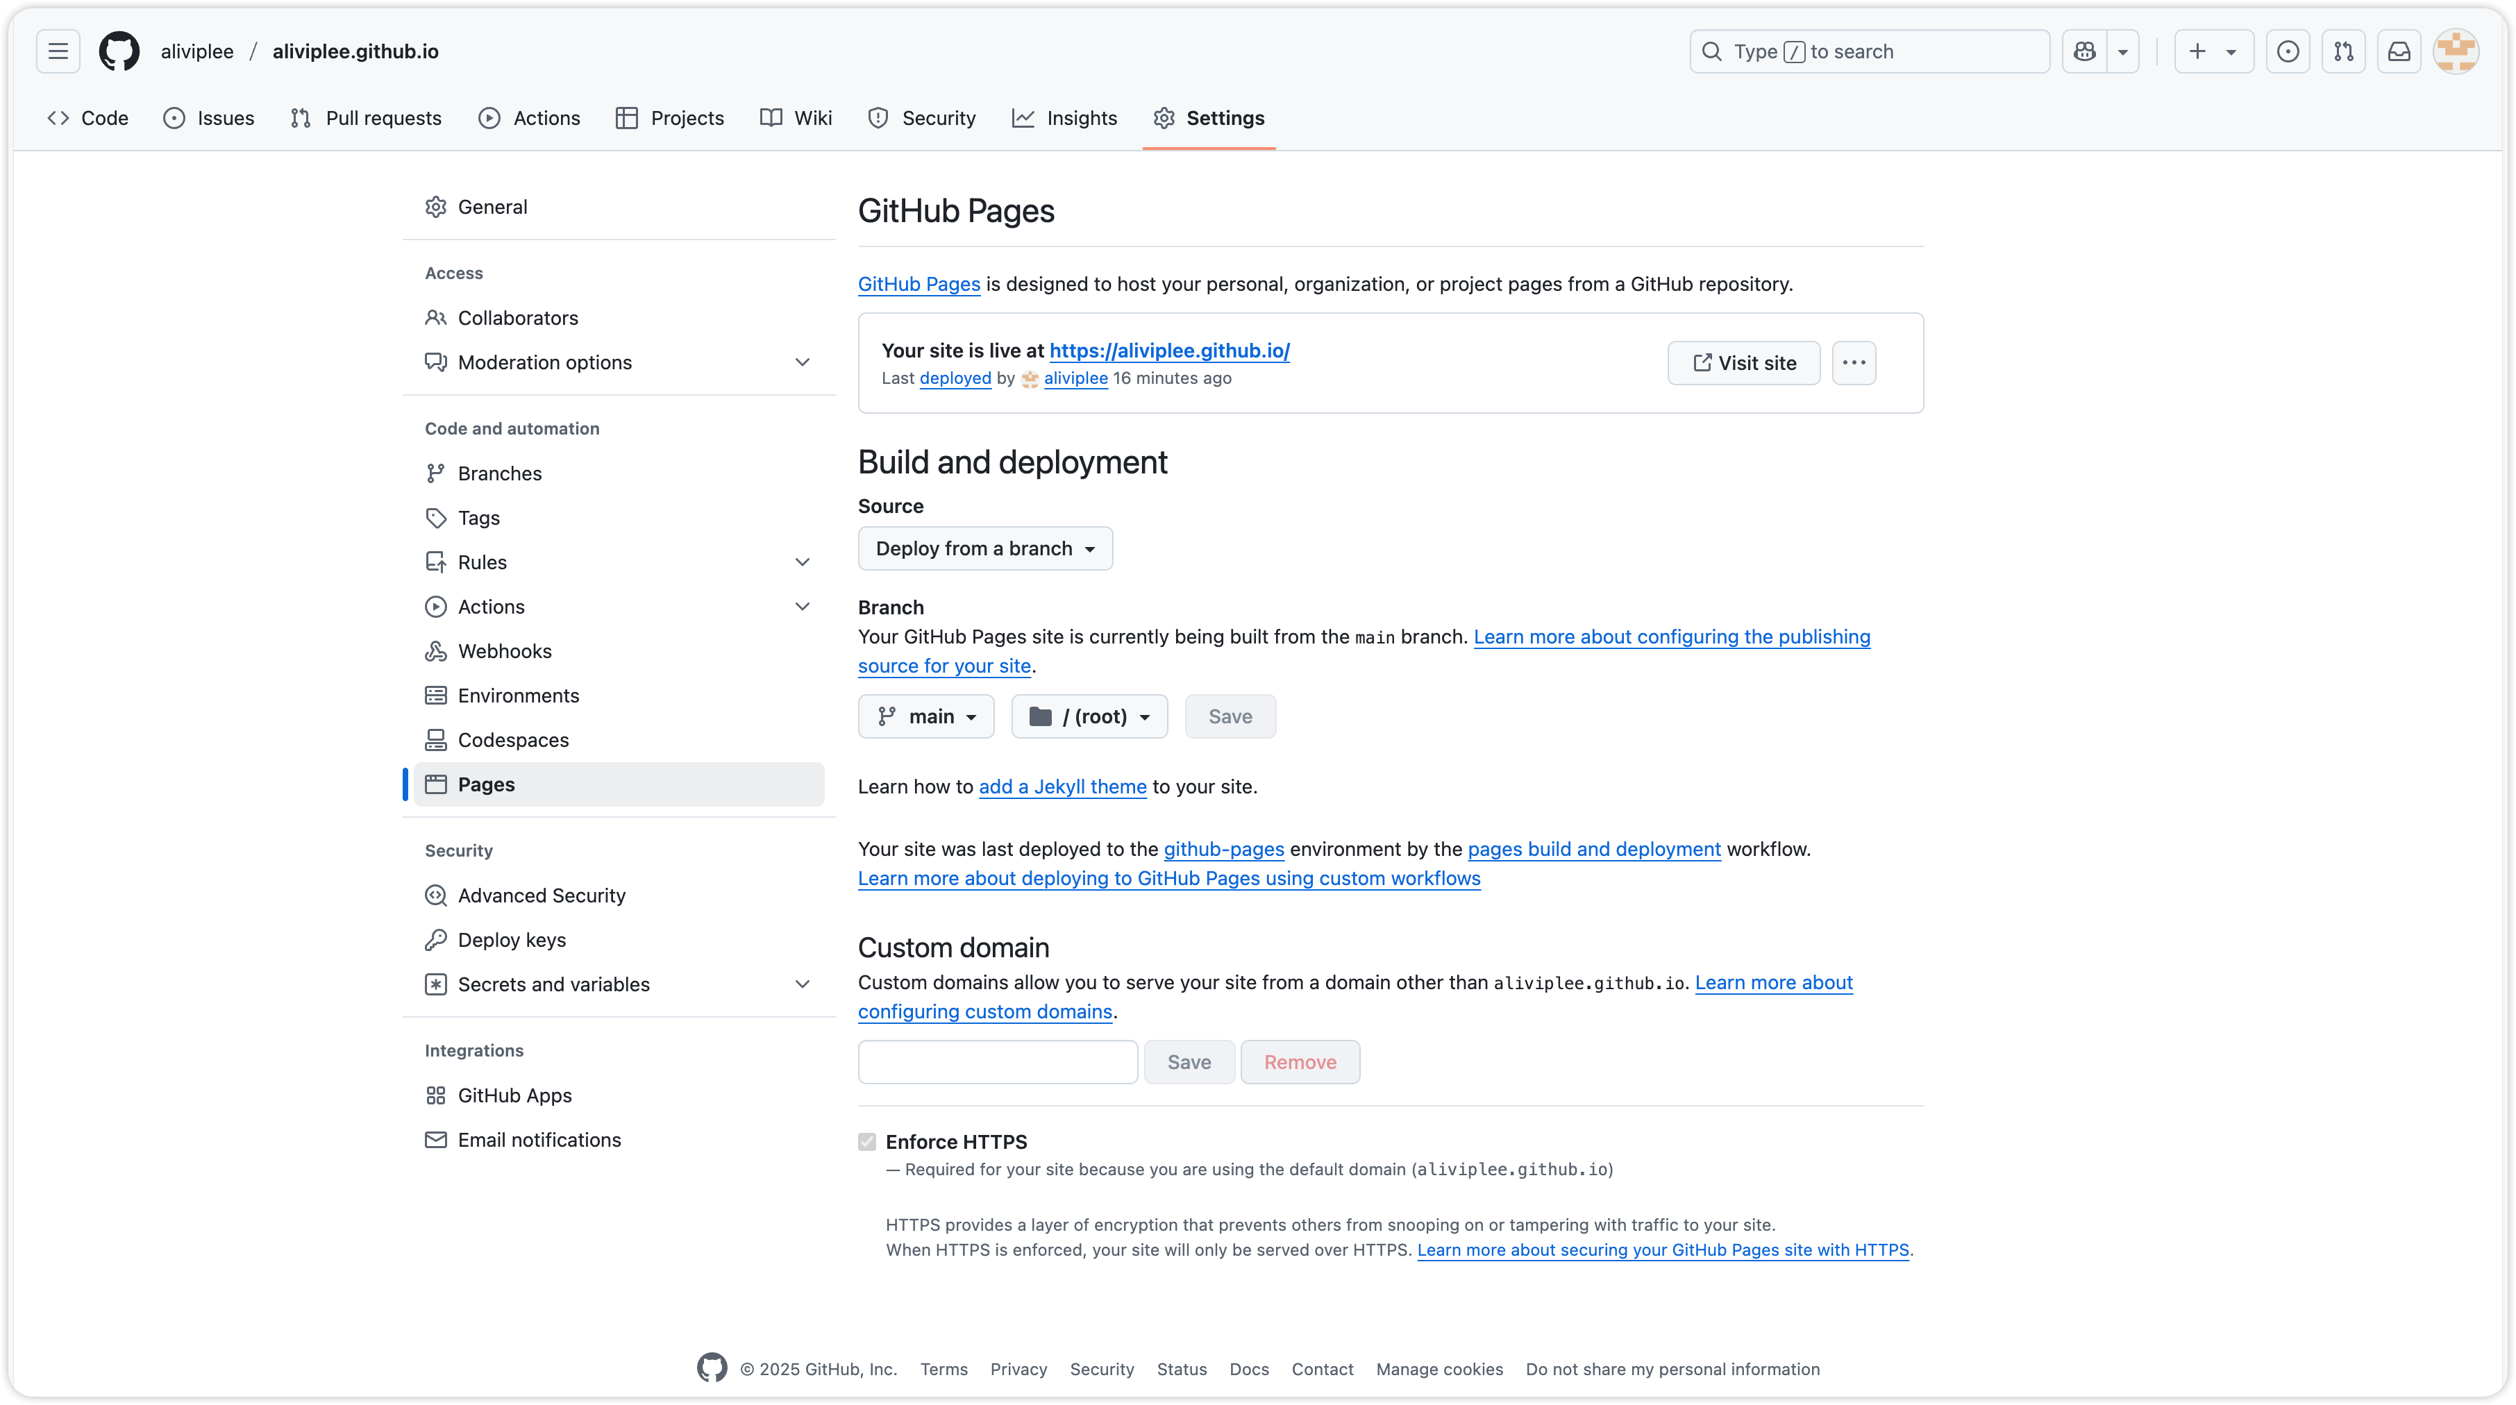Screen dimensions: 2516x1405
Task: Open the / (root) folder dropdown
Action: pos(1089,716)
